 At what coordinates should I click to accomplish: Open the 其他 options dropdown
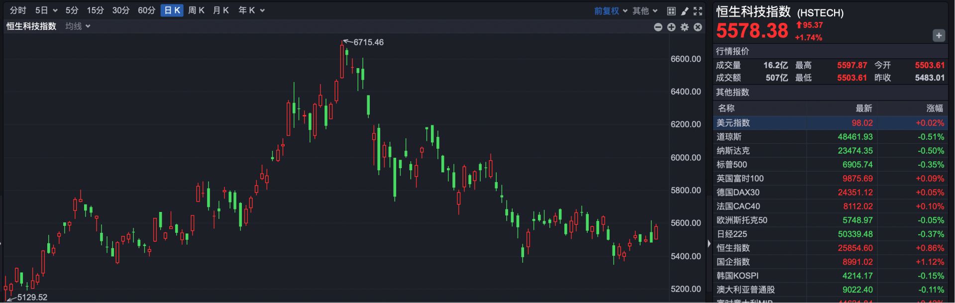[x=645, y=11]
